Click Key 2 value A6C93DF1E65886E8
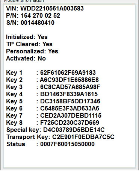The image size is (139, 171). coord(69,80)
